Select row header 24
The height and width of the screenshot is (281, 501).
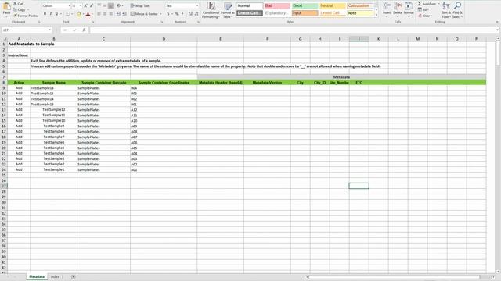4,170
